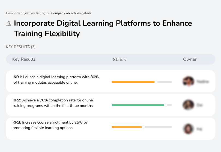
Task: Open KR1 about launching digital learning platform
Action: pyautogui.click(x=56, y=80)
